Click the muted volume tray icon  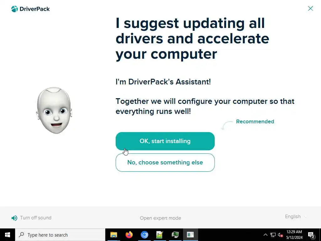point(281,235)
